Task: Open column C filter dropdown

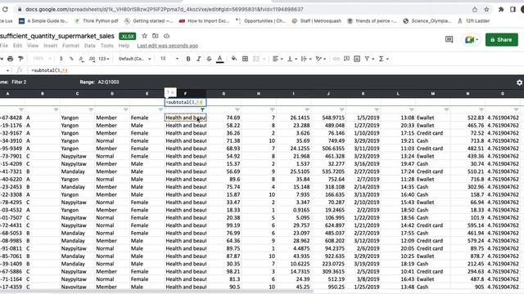Action: [91, 109]
